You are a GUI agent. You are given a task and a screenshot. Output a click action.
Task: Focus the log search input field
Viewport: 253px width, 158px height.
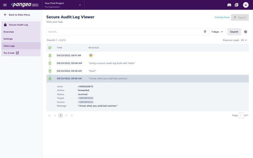tap(123, 32)
